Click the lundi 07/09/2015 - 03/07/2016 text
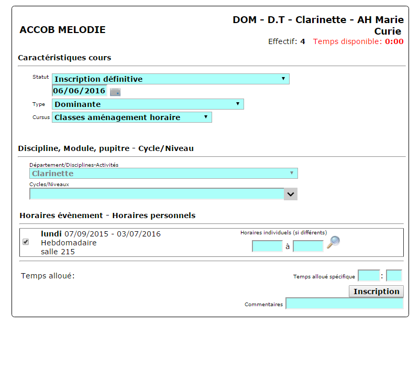Screen dimensions: 419x367 tap(101, 234)
